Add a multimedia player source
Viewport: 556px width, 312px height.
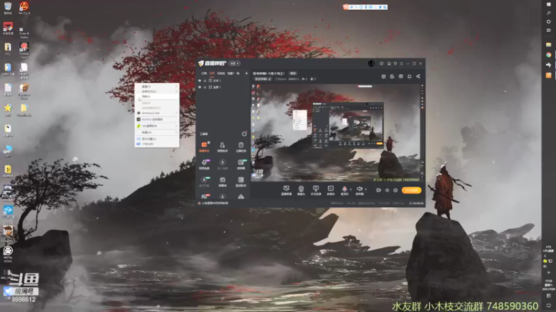point(331,190)
